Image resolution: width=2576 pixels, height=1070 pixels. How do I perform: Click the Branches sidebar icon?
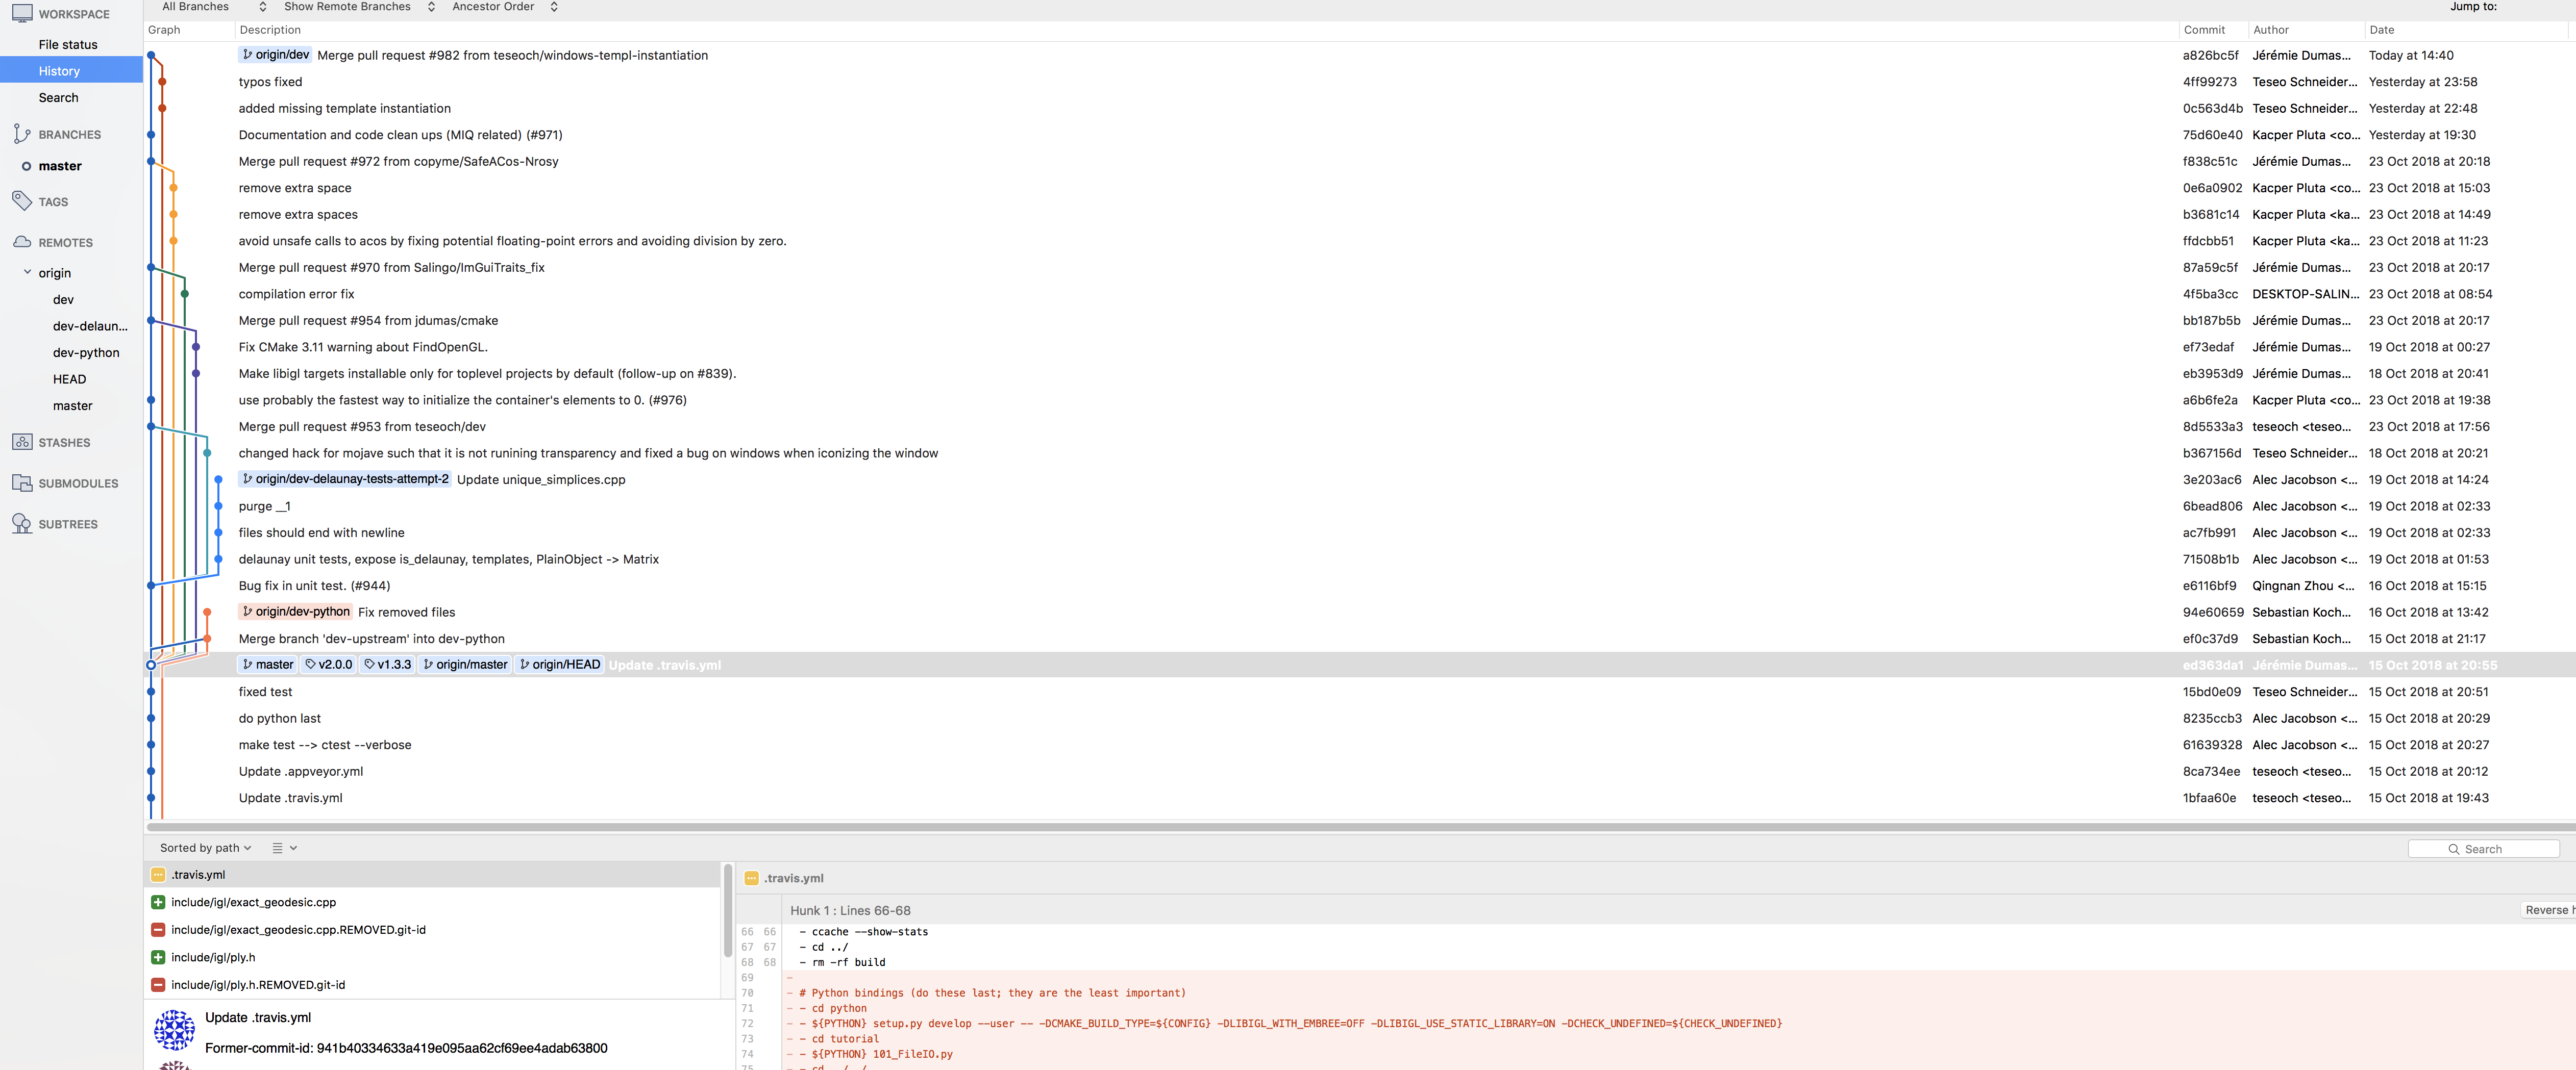(x=21, y=133)
